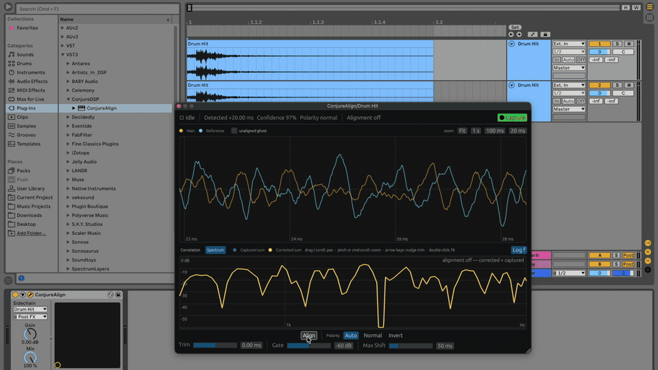Image resolution: width=658 pixels, height=370 pixels.
Task: Click the Fit zoom button
Action: [462, 131]
